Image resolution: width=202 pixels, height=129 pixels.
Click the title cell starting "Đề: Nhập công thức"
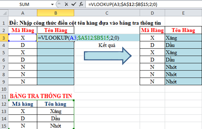pyautogui.click(x=85, y=23)
